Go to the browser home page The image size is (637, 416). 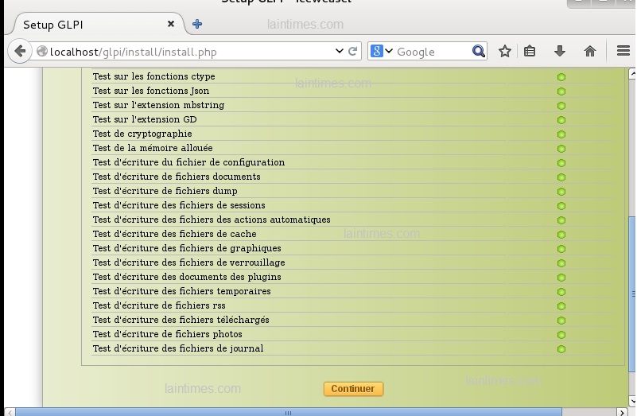[590, 52]
